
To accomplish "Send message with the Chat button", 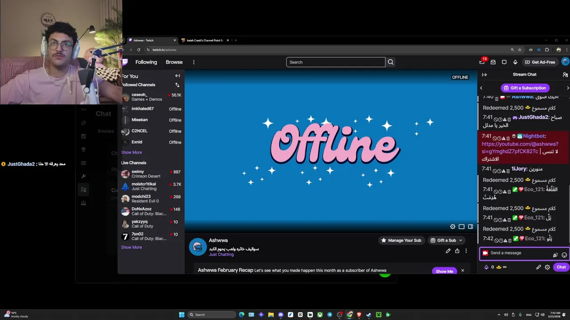I will click(561, 267).
